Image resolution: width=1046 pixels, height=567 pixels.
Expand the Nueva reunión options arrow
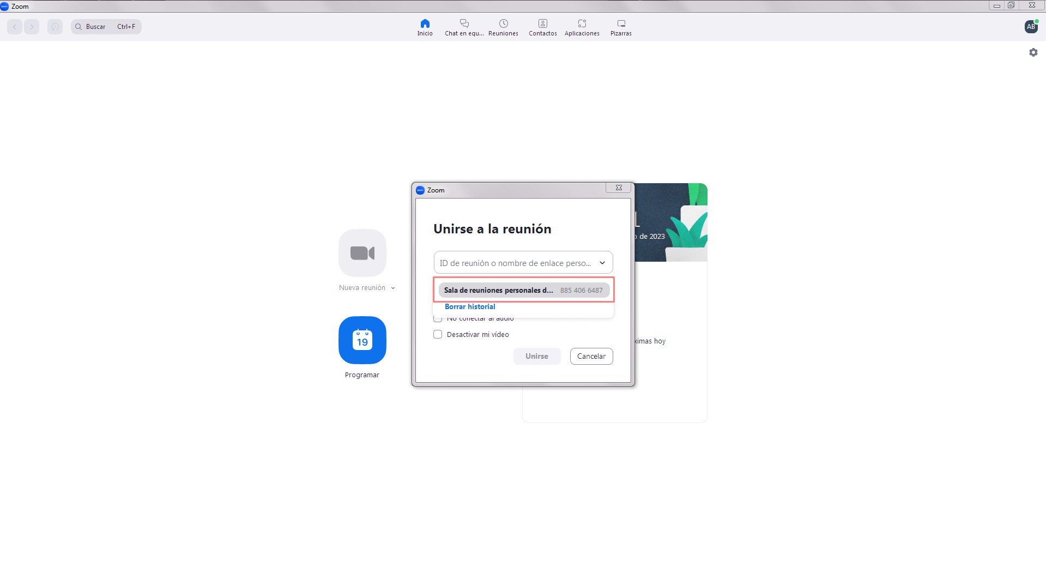click(x=392, y=288)
